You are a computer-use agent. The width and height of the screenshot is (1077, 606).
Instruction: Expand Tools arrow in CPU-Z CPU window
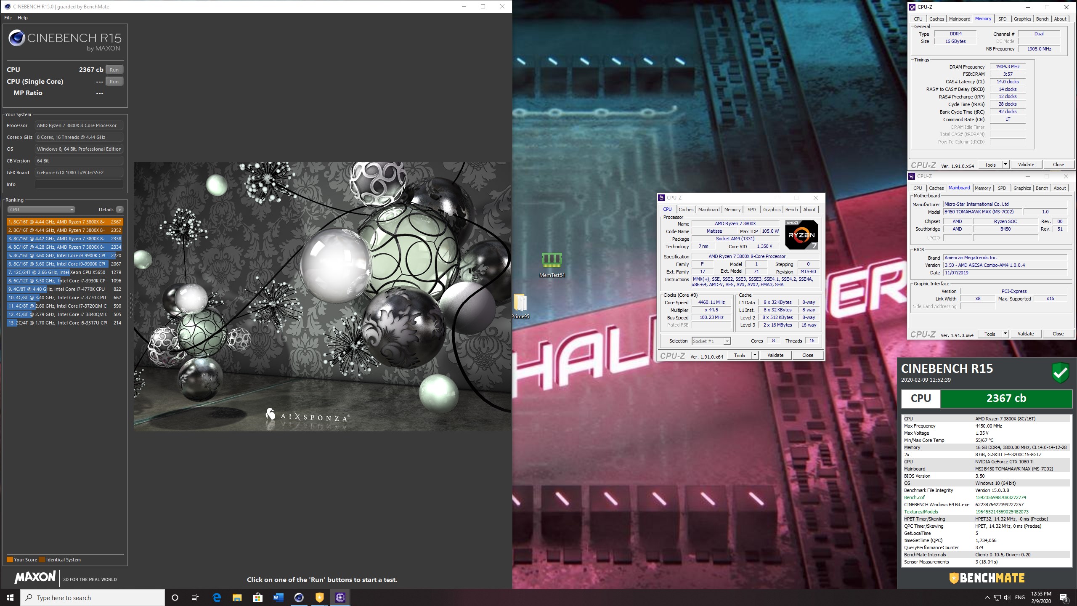pos(755,355)
